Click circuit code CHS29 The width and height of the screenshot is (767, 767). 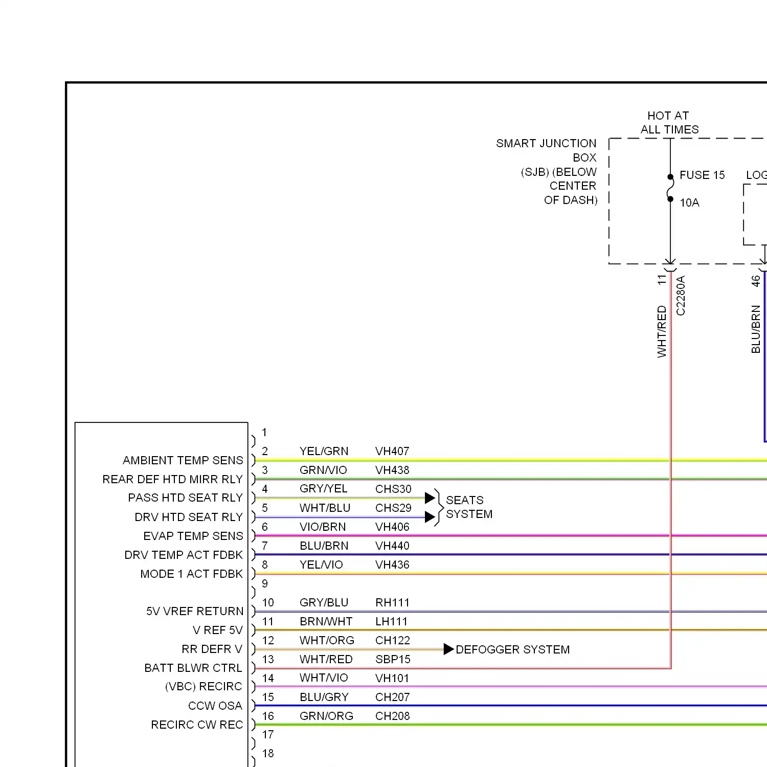393,508
